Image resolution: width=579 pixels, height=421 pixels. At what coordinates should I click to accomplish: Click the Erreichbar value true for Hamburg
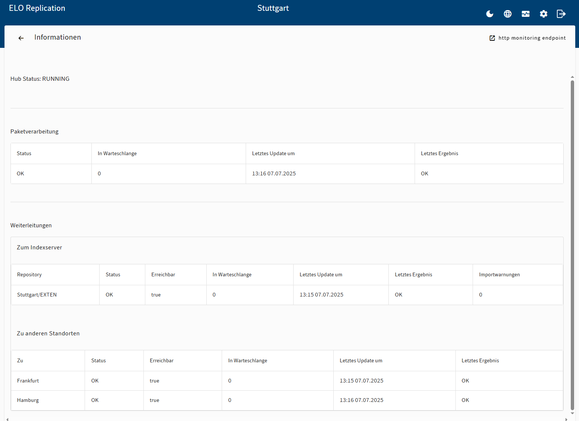[154, 400]
